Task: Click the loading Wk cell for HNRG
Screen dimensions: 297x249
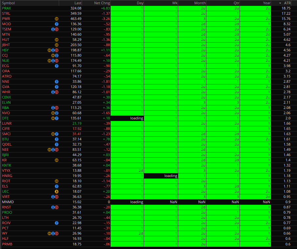Action: [161, 176]
